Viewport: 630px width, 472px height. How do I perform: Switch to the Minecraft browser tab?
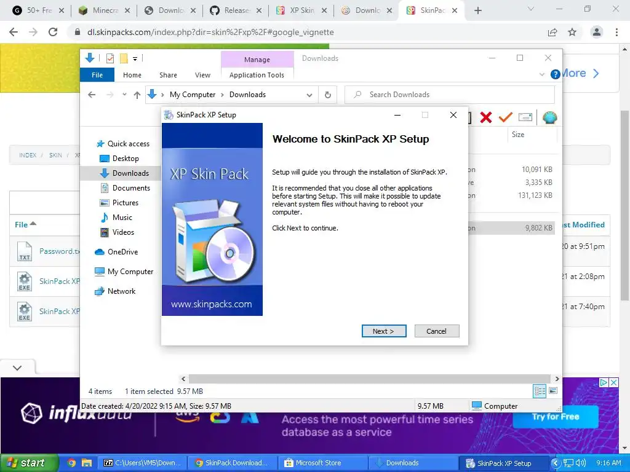click(x=105, y=10)
